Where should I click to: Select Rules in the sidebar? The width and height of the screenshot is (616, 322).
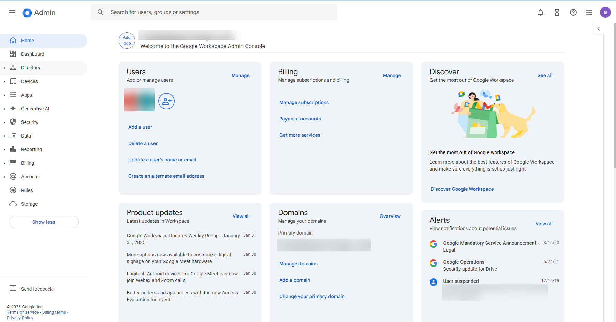pos(27,190)
